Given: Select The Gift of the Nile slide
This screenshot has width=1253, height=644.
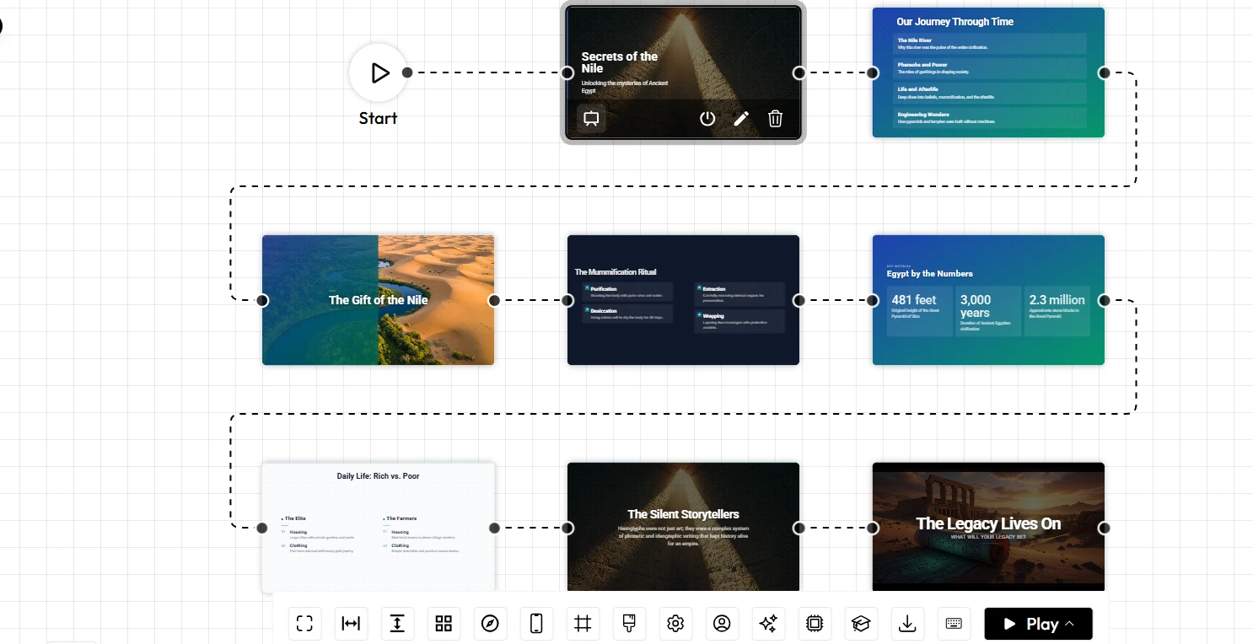Looking at the screenshot, I should tap(378, 300).
